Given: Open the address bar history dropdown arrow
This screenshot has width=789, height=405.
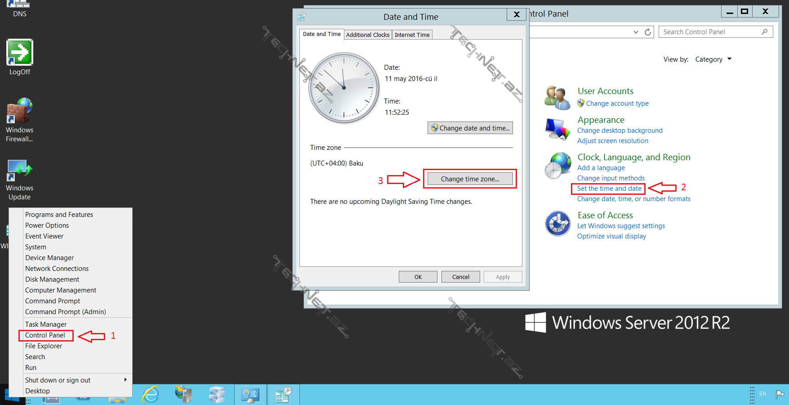Looking at the screenshot, I should click(636, 32).
